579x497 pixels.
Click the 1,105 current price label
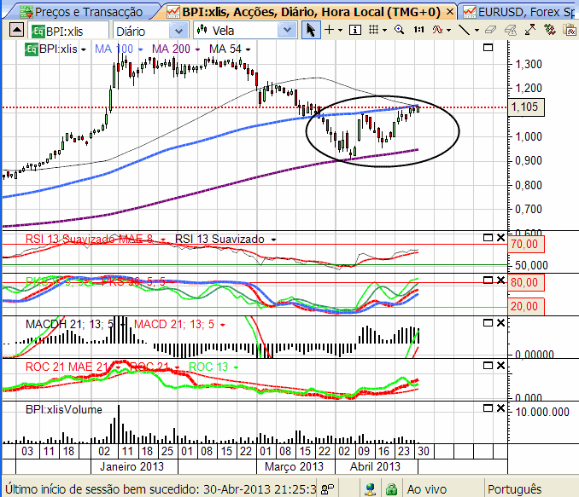tap(524, 107)
